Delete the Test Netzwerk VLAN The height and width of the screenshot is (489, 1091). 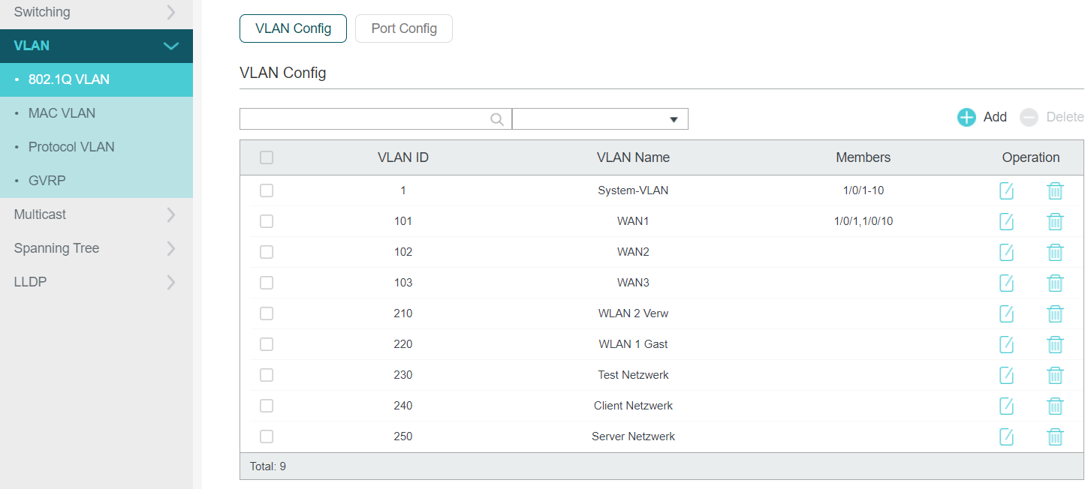(x=1055, y=375)
